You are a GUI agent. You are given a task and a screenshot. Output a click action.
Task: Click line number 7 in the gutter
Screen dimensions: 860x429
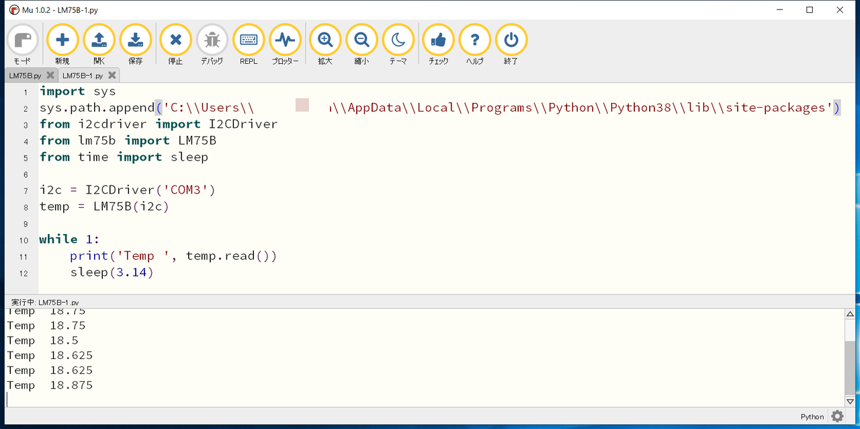pyautogui.click(x=25, y=191)
